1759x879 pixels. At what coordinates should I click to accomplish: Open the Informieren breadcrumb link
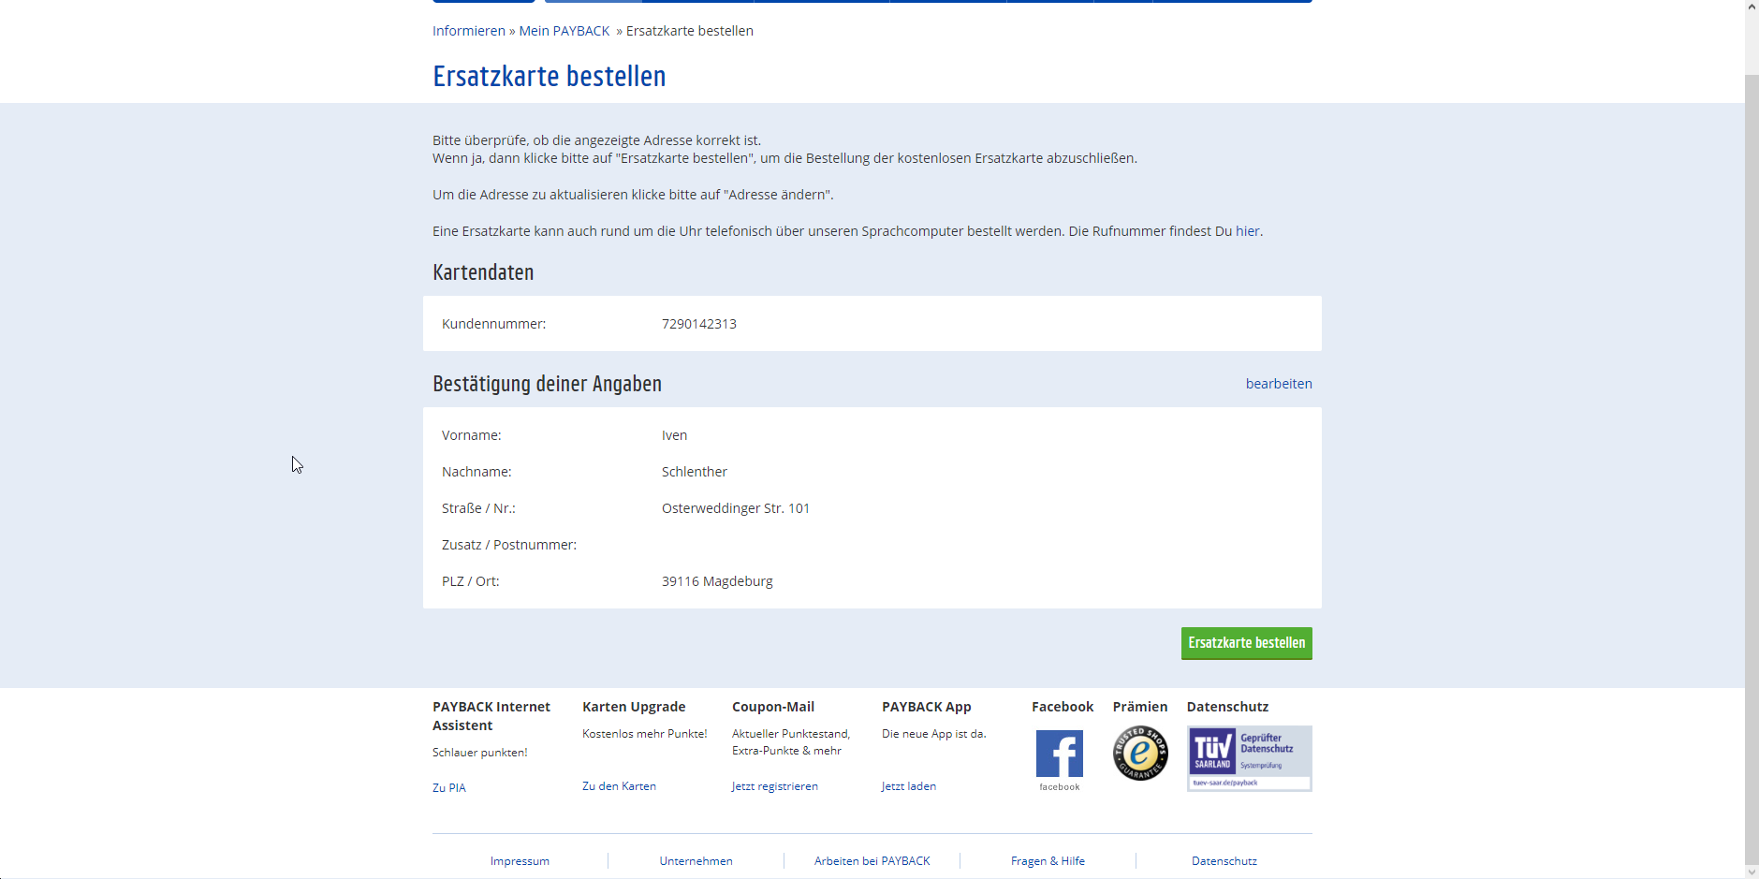[468, 31]
